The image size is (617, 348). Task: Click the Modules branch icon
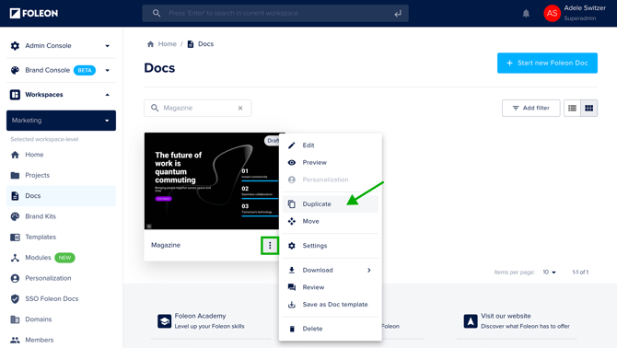point(15,258)
